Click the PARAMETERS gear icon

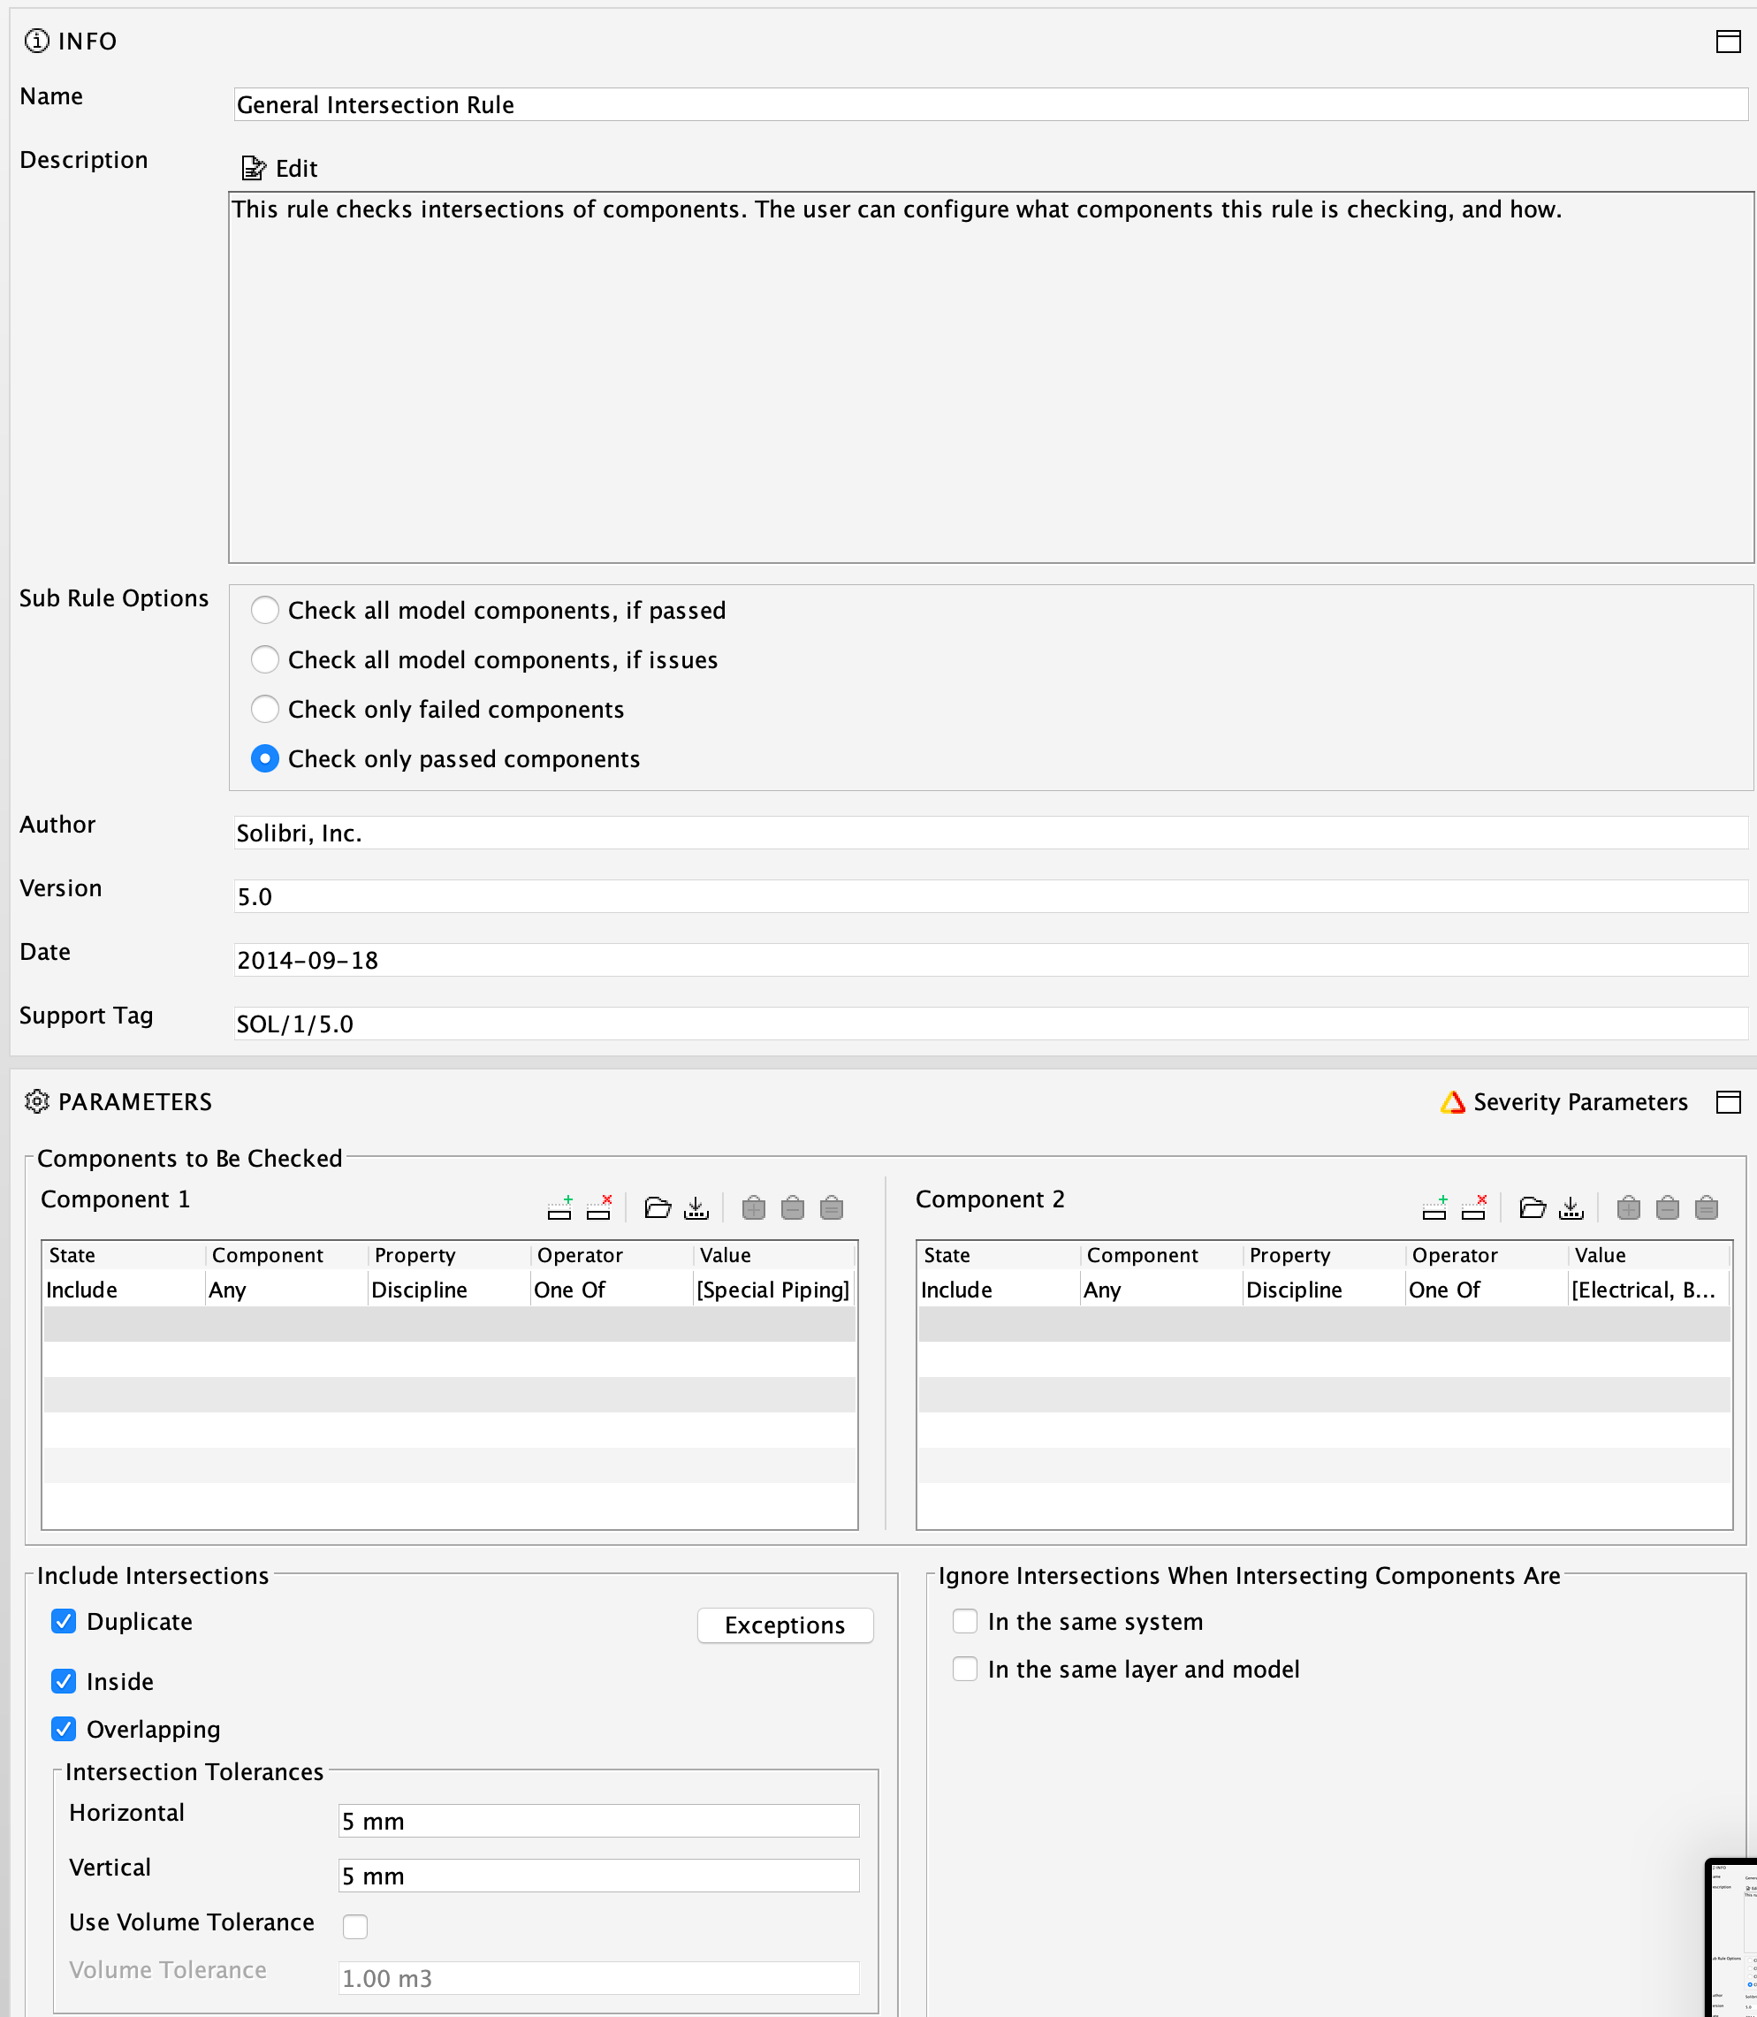point(36,1101)
